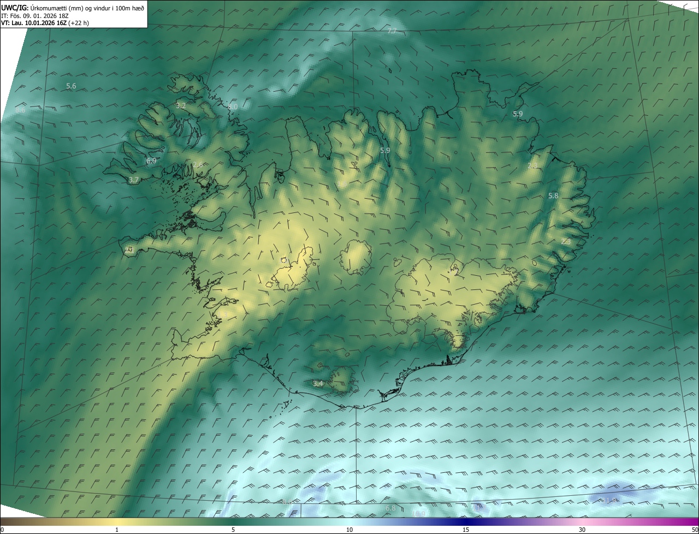Click the 8.0 value label on the map
Screen dimensions: 699x534
(x=233, y=107)
